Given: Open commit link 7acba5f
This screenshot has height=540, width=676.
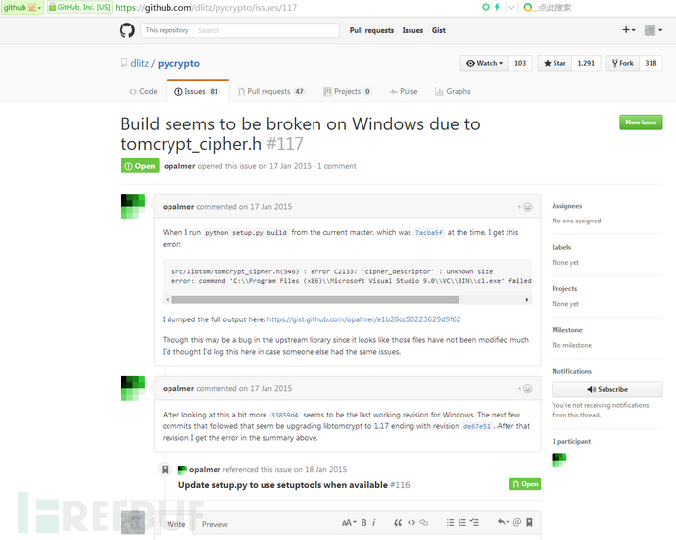Looking at the screenshot, I should coord(428,233).
